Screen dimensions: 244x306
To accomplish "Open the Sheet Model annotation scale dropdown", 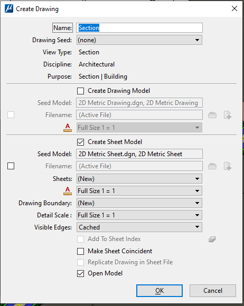I will point(139,191).
